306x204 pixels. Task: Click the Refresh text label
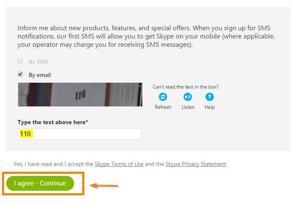coord(163,107)
